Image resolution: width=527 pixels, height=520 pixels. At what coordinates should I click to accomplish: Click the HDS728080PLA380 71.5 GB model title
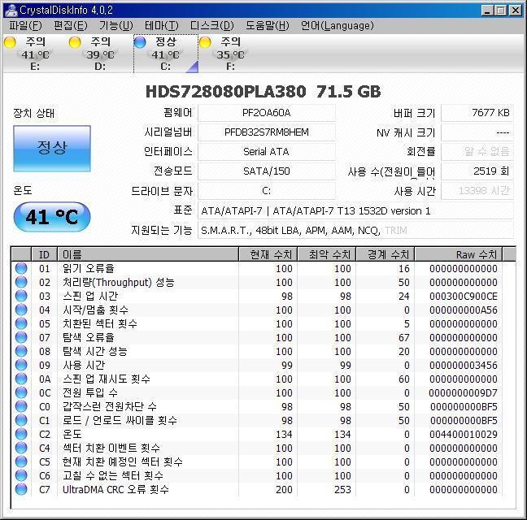(263, 92)
